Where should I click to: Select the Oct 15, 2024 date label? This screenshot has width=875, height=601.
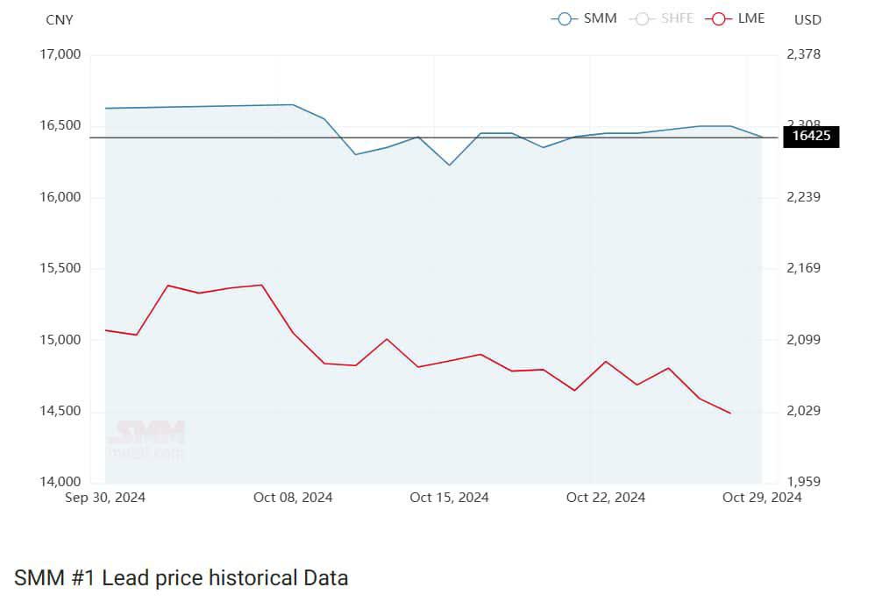click(449, 498)
